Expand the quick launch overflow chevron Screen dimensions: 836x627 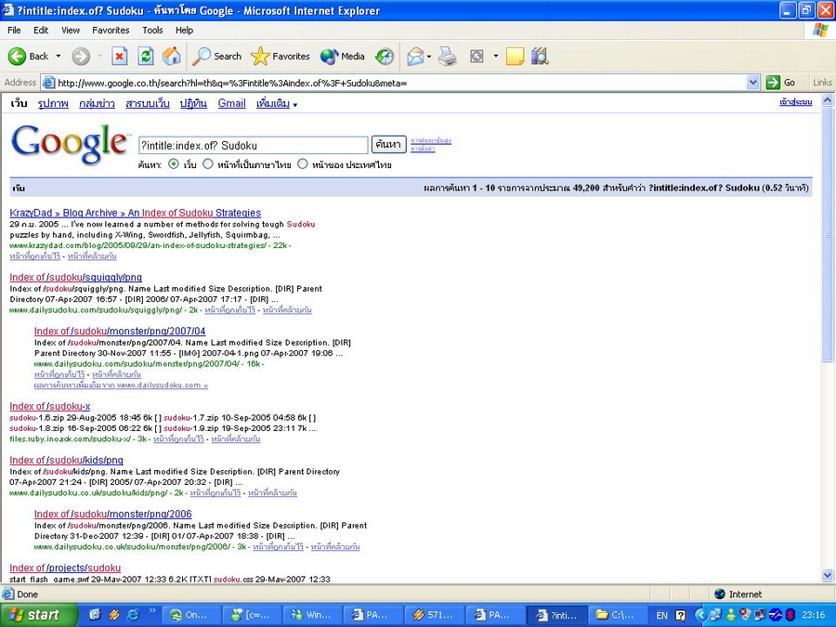click(x=152, y=610)
